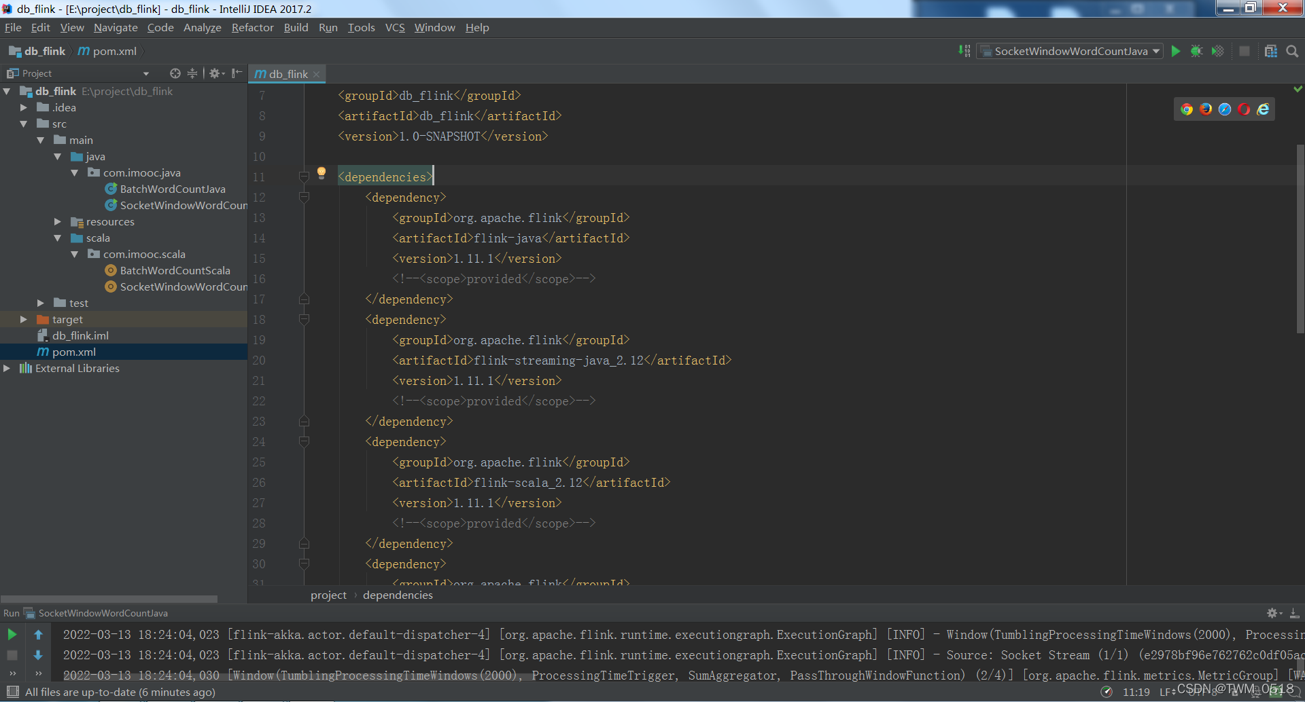Place cursor on flink-java artifactId line
The width and height of the screenshot is (1305, 702).
(510, 238)
